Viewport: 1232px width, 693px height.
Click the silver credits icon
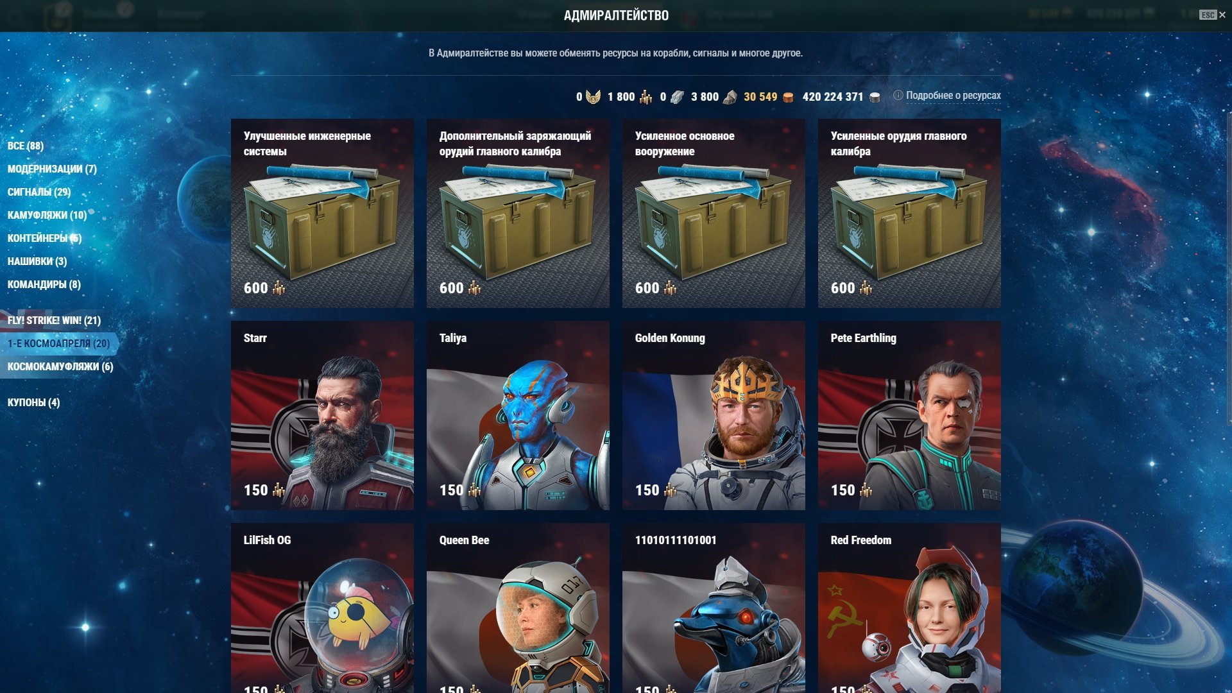(x=874, y=97)
